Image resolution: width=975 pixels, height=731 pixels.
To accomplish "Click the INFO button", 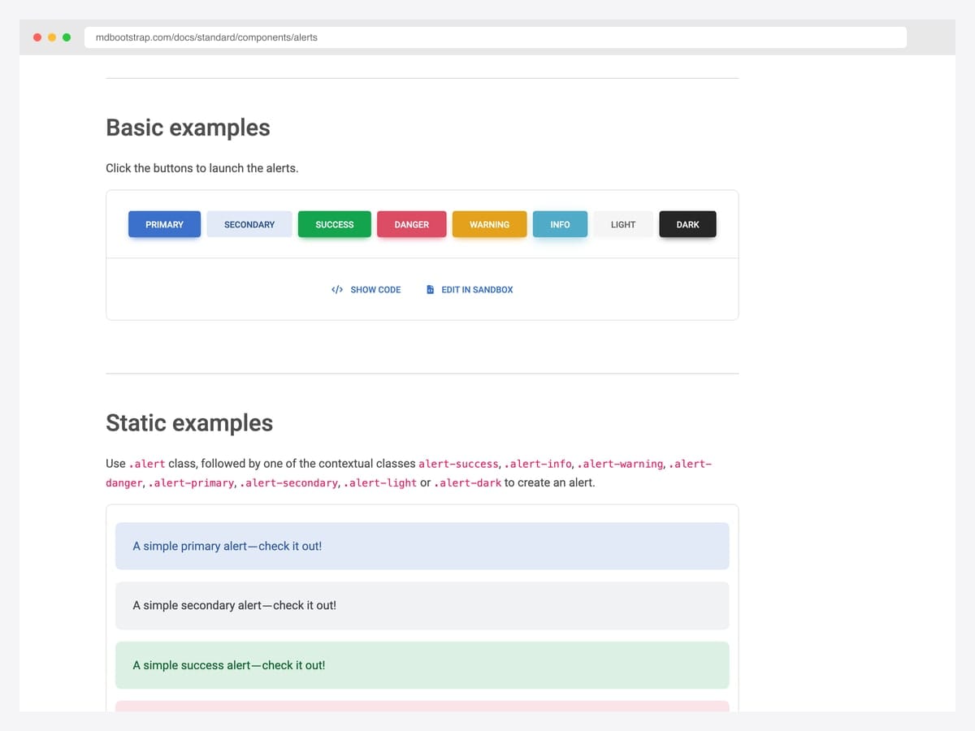I will tap(560, 224).
